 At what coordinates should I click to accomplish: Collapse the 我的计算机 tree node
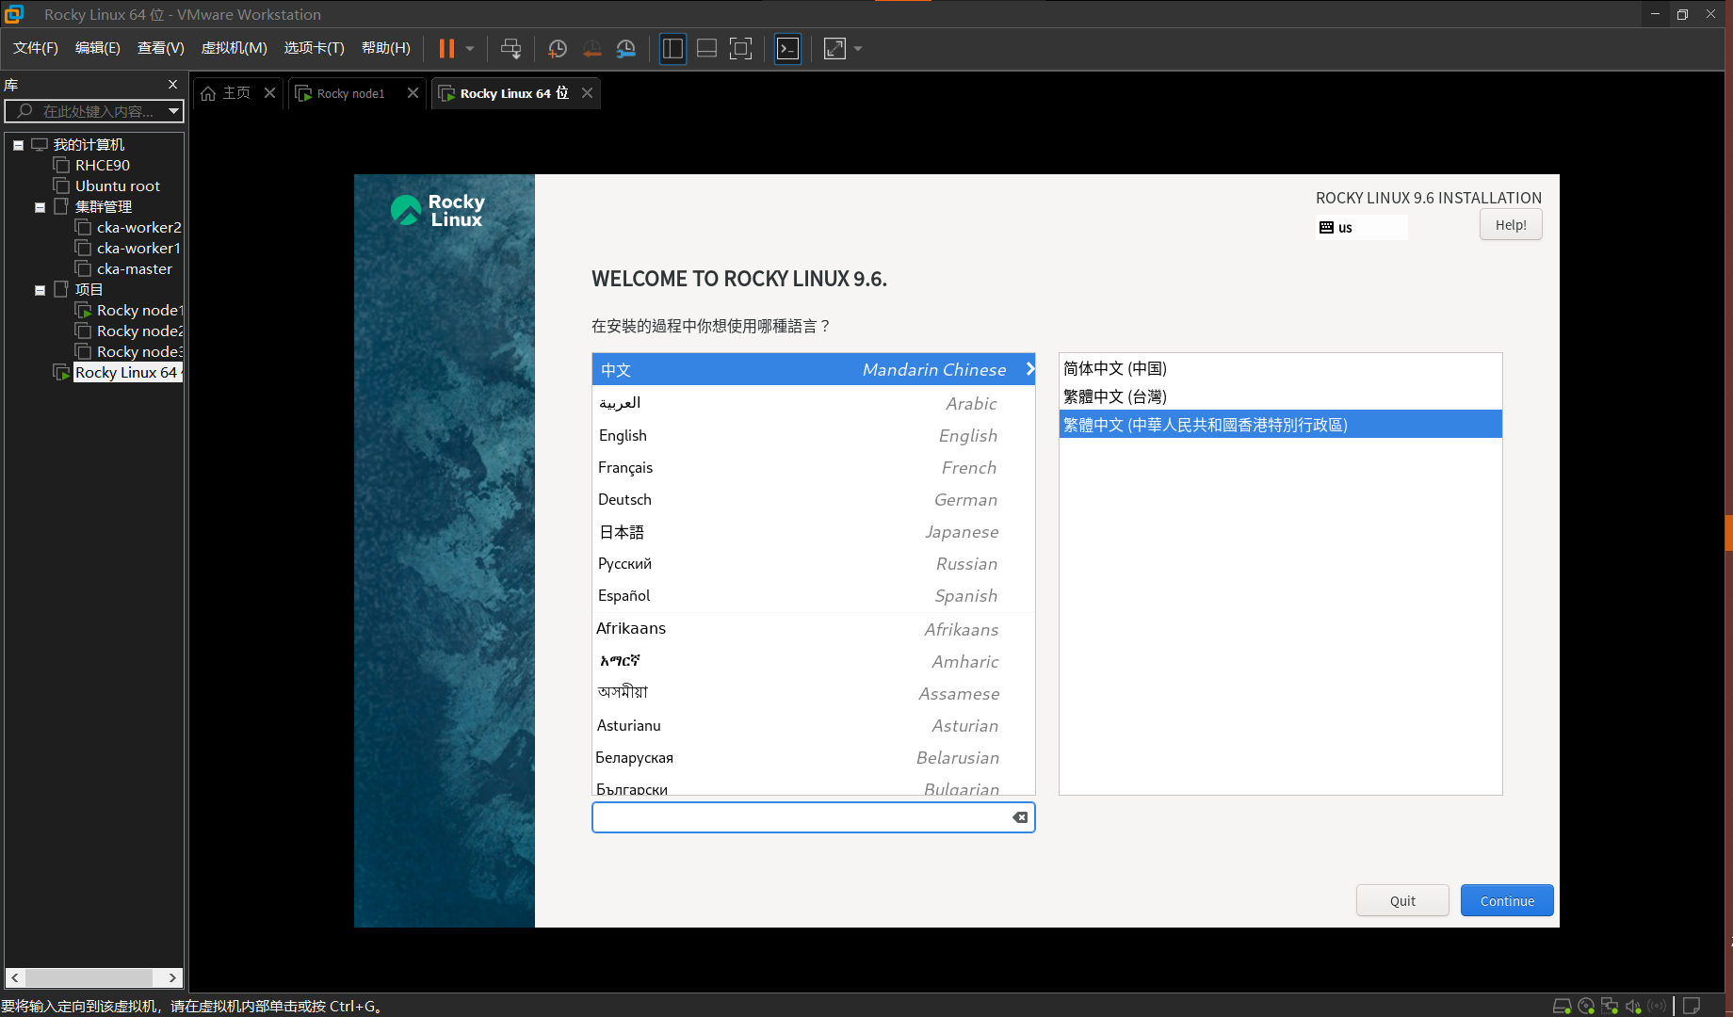coord(18,145)
